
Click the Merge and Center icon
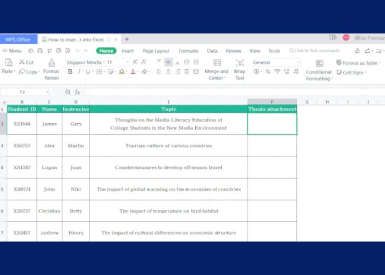217,63
